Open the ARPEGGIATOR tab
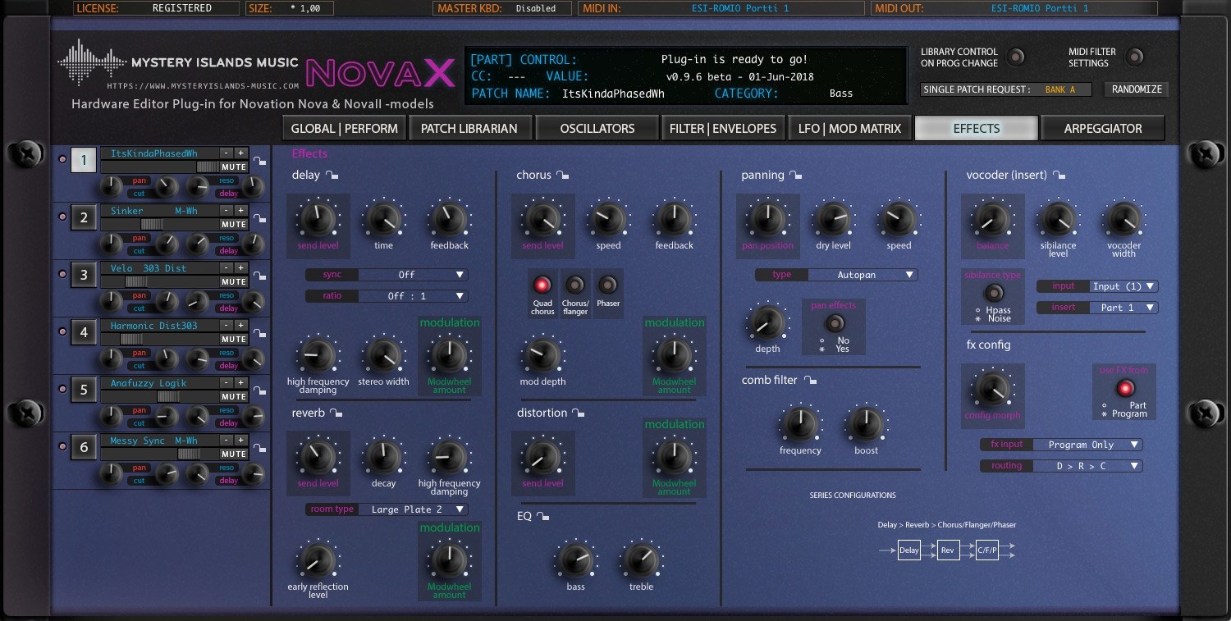 pos(1103,128)
